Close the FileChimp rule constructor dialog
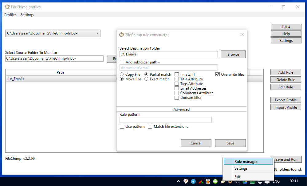This screenshot has height=186, width=307. coord(242,34)
